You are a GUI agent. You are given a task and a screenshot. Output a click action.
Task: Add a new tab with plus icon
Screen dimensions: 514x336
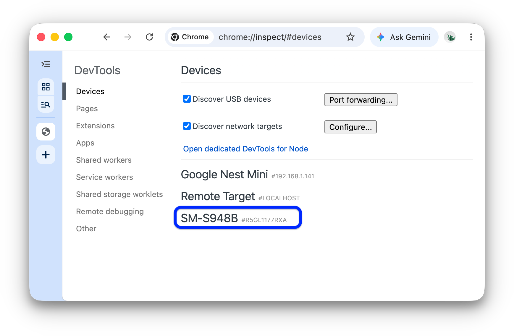pyautogui.click(x=46, y=155)
